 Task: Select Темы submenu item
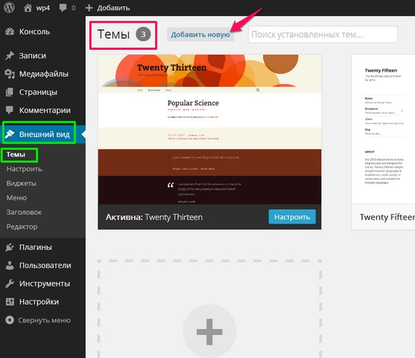(17, 154)
